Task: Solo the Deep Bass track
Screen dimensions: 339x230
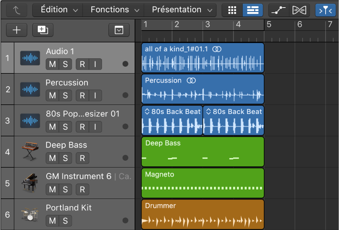Action: pos(65,158)
